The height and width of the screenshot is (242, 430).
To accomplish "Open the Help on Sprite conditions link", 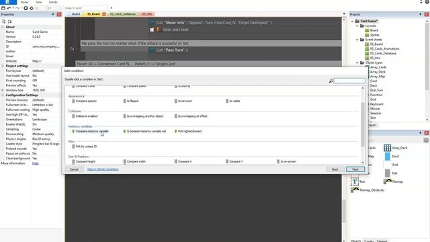I will (103, 169).
